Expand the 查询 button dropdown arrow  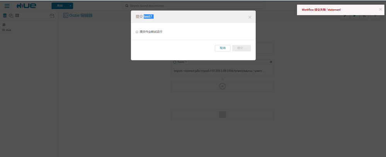(70, 6)
